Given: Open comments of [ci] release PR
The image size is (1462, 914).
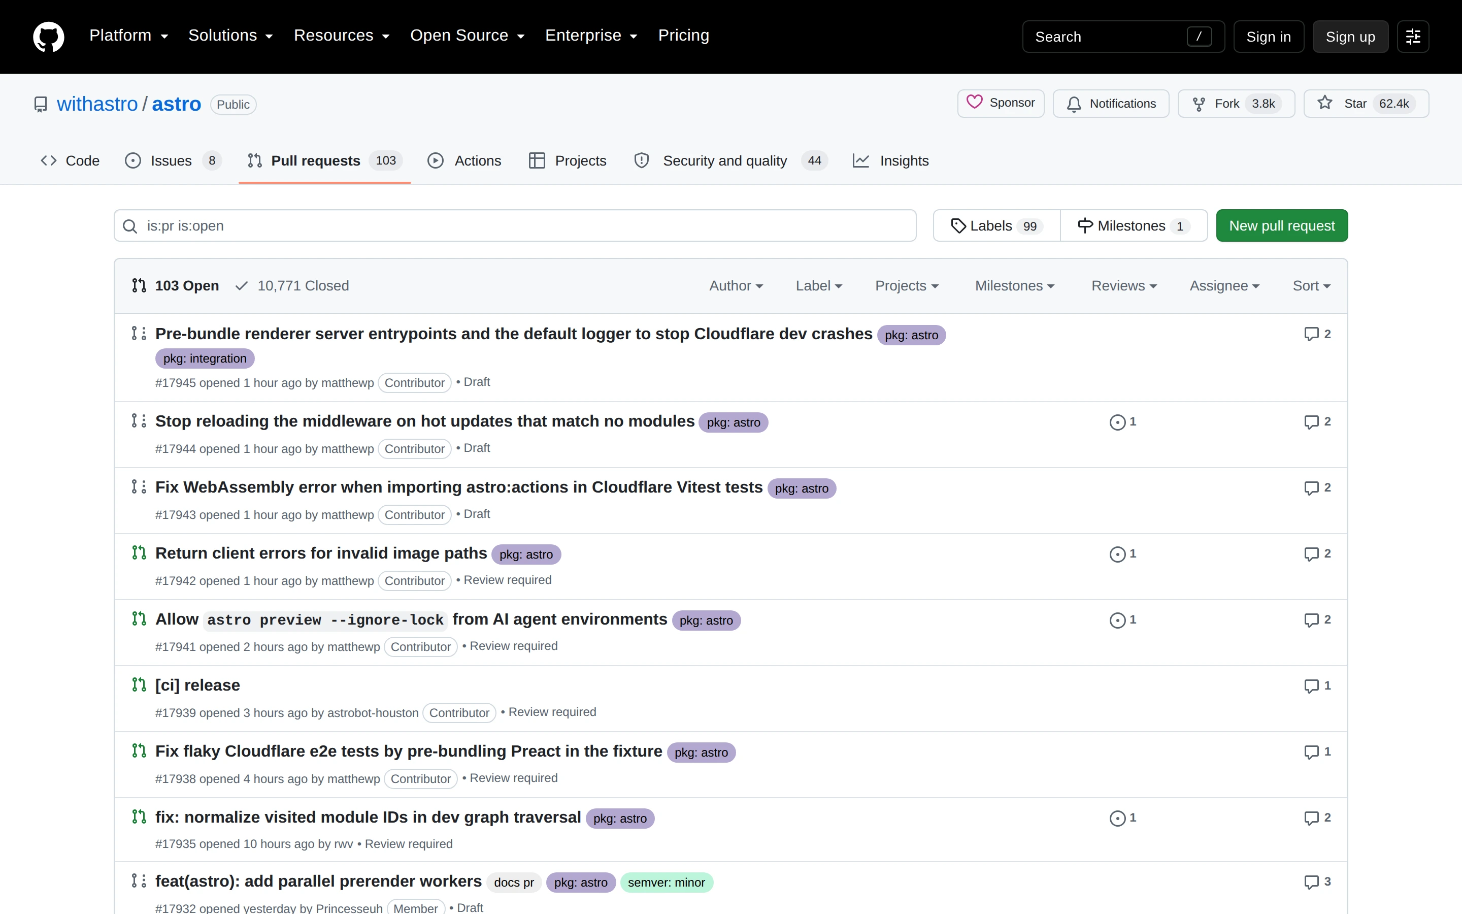Looking at the screenshot, I should [x=1317, y=685].
